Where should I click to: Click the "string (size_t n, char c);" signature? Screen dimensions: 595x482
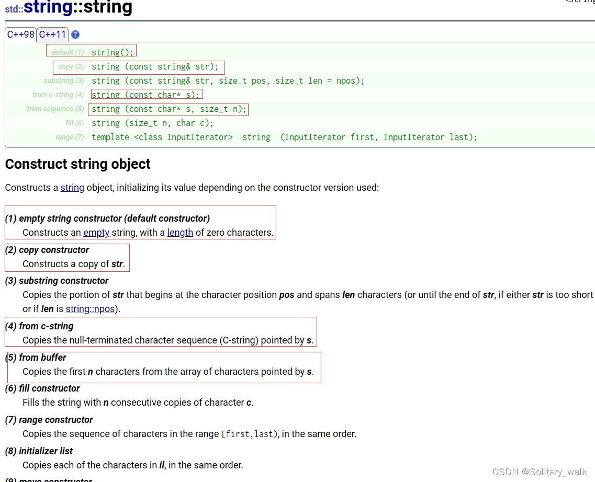click(153, 123)
